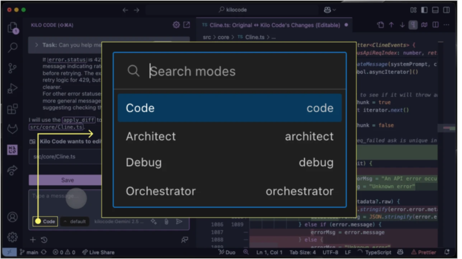
Task: Toggle the bottom panel
Action: (x=435, y=10)
